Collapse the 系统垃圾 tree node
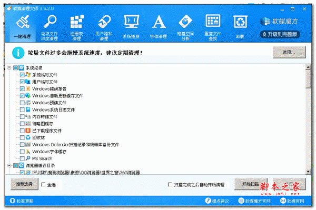Image resolution: width=316 pixels, height=210 pixels. tap(9, 68)
